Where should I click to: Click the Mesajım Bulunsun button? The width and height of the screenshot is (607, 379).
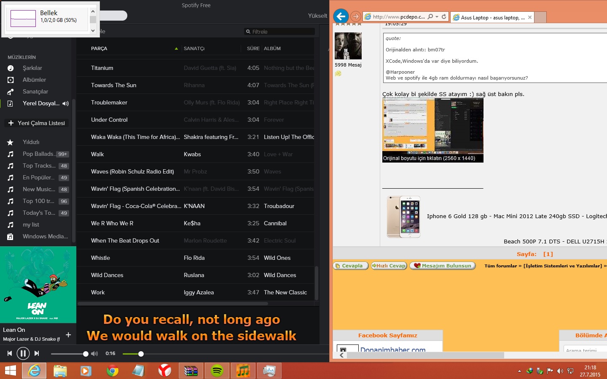point(443,266)
